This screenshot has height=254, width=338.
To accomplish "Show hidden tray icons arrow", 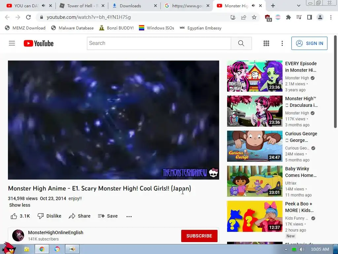I will tap(286, 249).
